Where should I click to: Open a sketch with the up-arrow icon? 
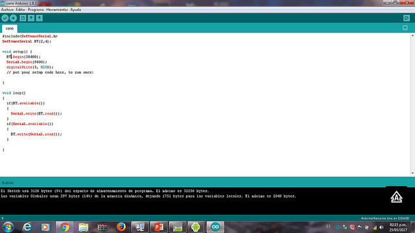pos(31,18)
